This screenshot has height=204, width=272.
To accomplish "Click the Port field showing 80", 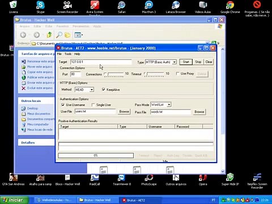I will [x=75, y=74].
